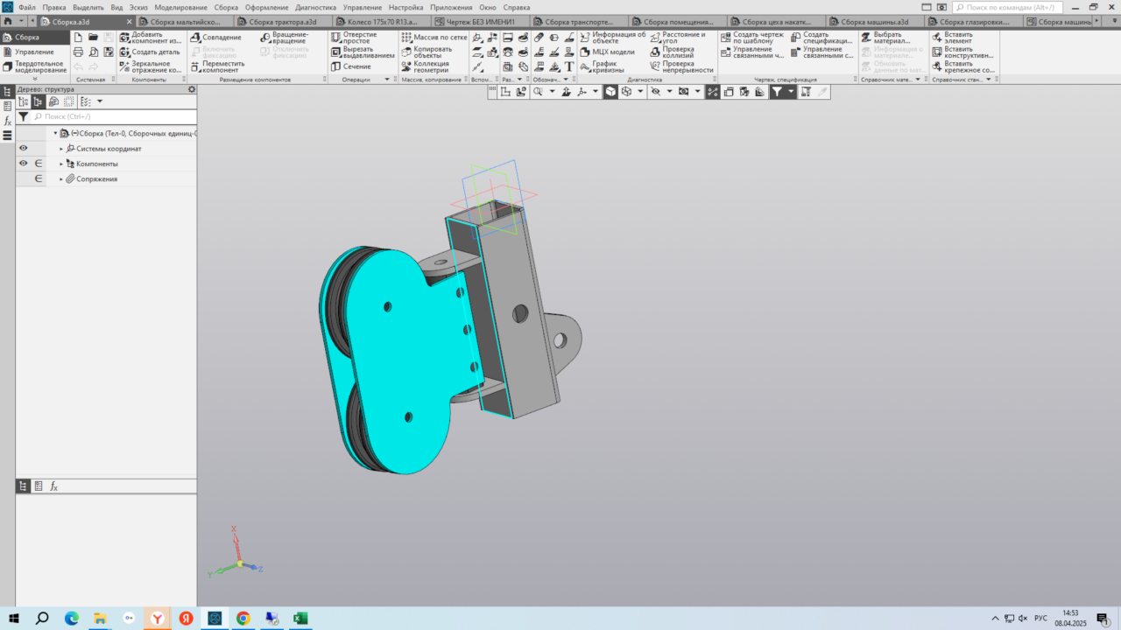Open file folder icon in Системная panel
Image resolution: width=1121 pixels, height=630 pixels.
[93, 38]
